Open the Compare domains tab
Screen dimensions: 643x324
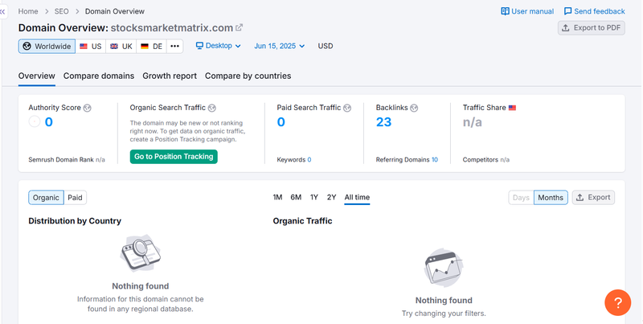(x=99, y=76)
